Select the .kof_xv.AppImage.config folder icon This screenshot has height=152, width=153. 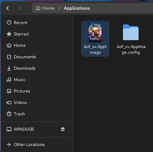pyautogui.click(x=131, y=33)
